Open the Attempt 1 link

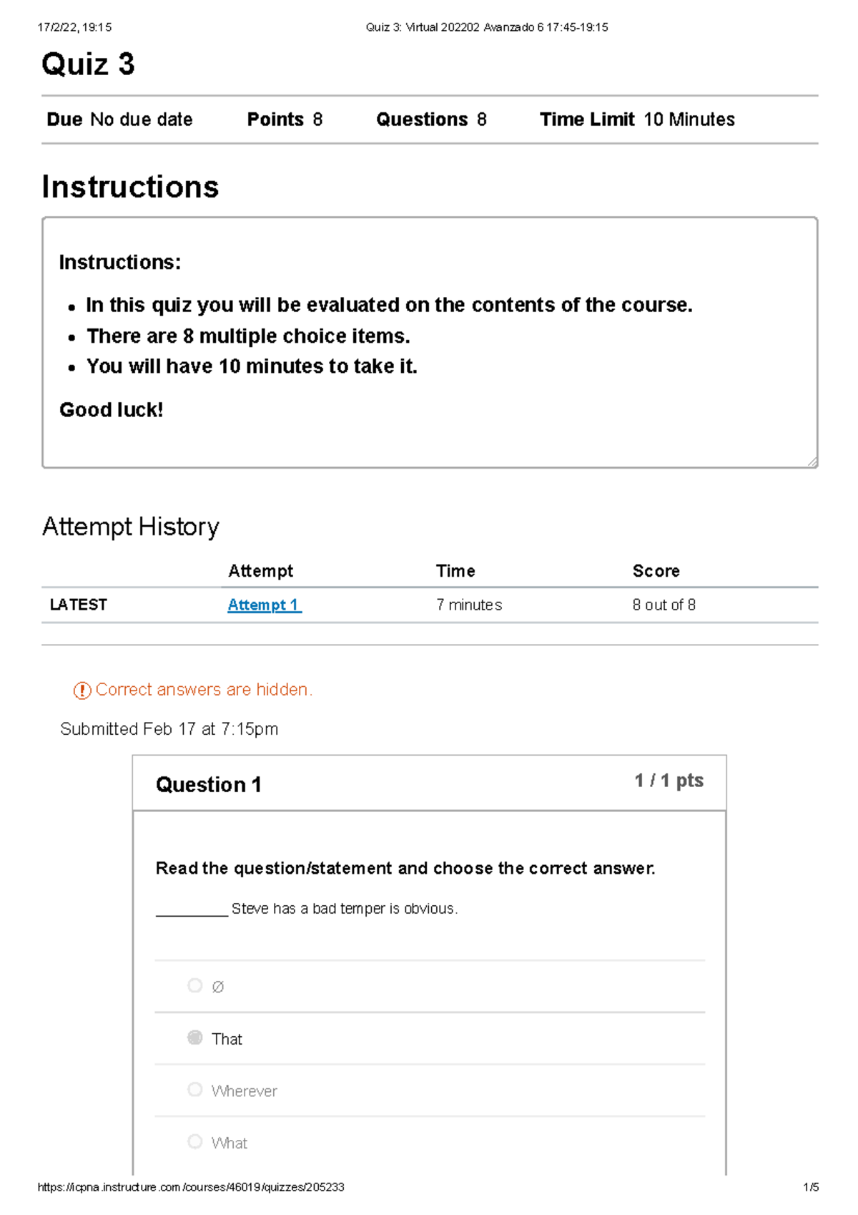(263, 605)
